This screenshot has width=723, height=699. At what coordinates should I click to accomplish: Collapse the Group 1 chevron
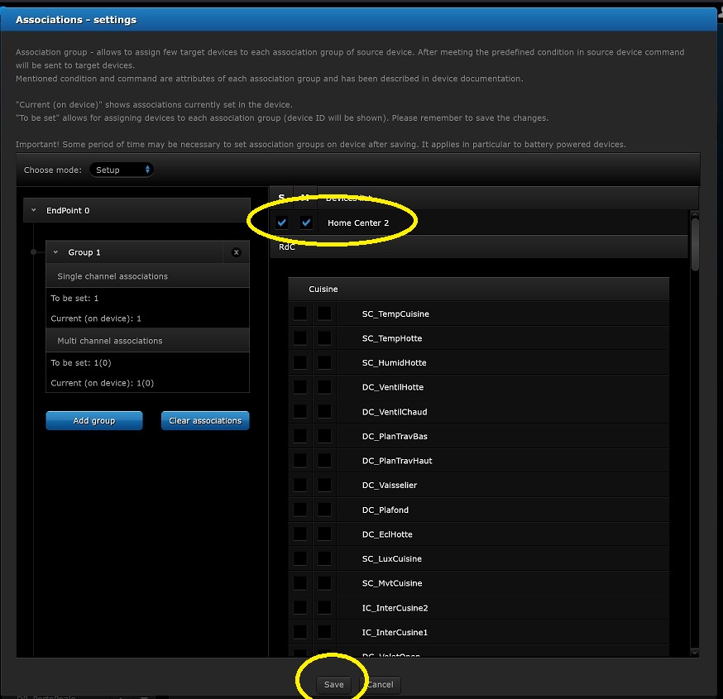point(56,252)
